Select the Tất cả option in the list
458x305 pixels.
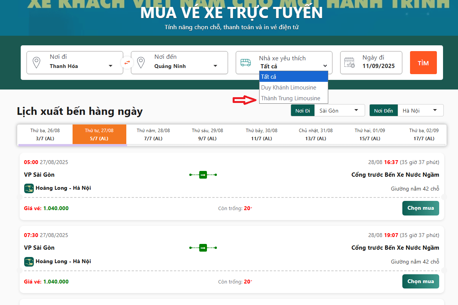[x=294, y=77]
